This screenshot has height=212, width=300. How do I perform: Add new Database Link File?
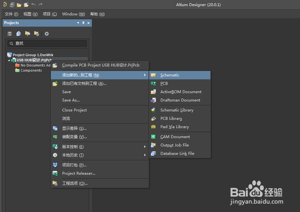tap(180, 154)
